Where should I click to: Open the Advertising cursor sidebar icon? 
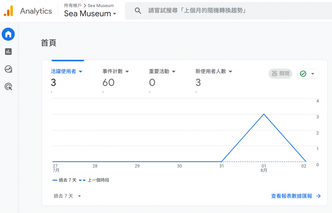8,87
